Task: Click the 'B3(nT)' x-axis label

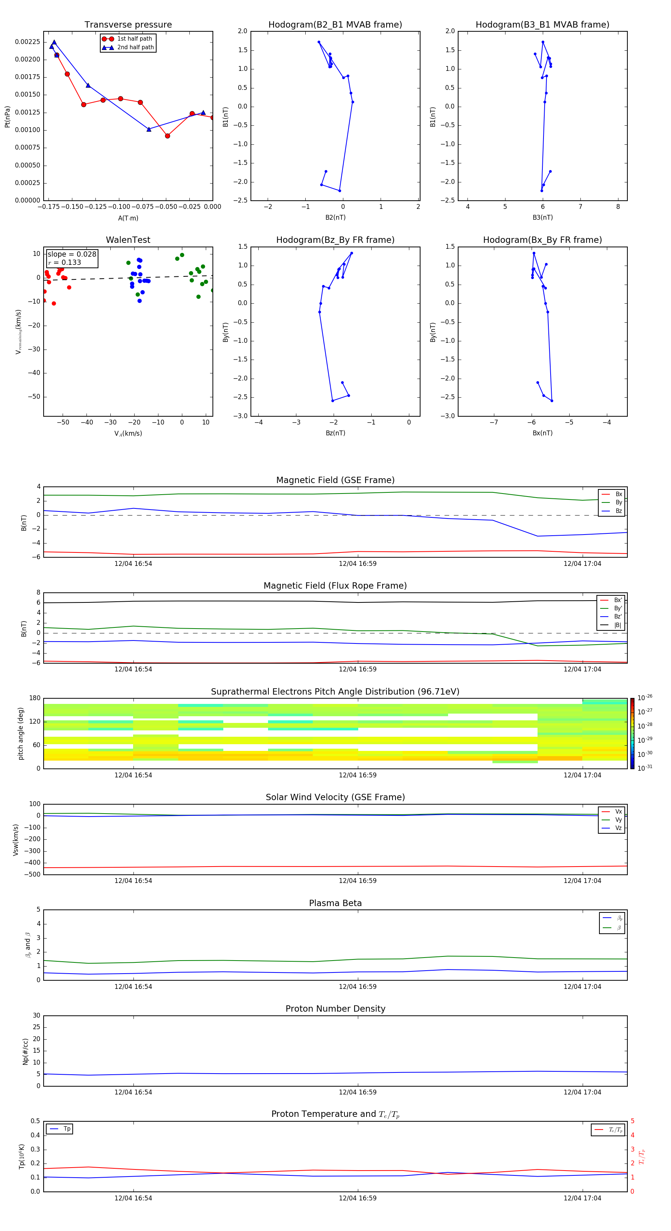Action: 542,217
